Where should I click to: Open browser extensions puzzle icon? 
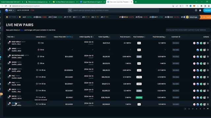201,6
